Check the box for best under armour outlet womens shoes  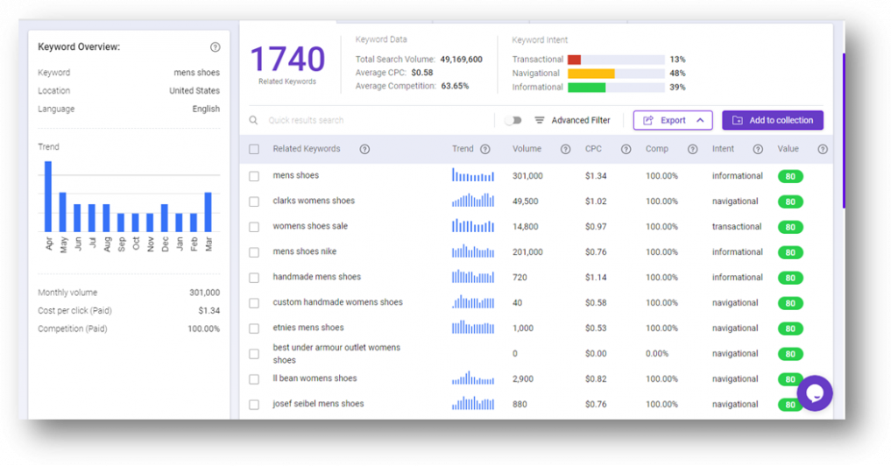(x=254, y=354)
